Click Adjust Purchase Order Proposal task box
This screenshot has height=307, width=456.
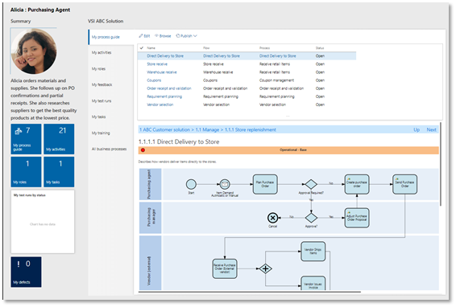click(357, 218)
